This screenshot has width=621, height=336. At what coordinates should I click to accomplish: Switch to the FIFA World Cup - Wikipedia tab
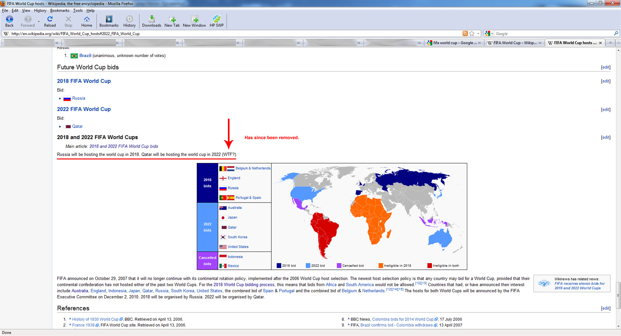(x=514, y=43)
